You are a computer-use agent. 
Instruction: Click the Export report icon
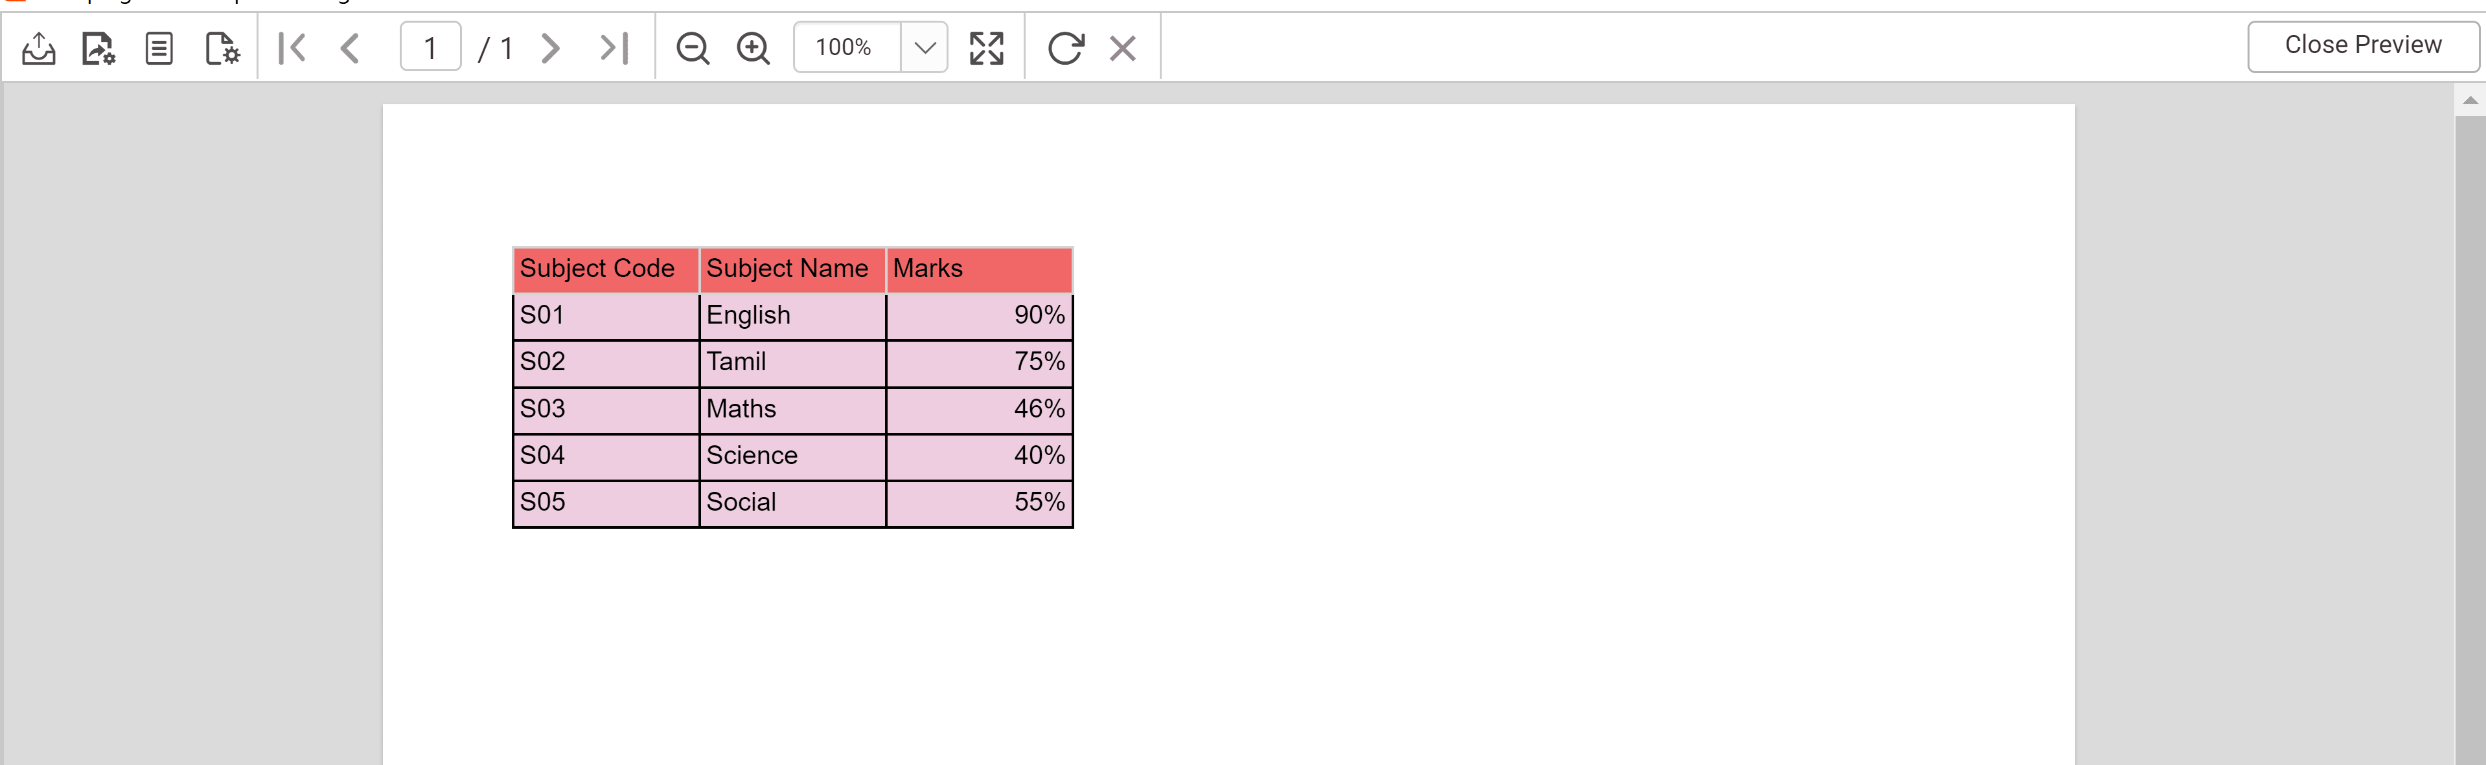pos(39,48)
